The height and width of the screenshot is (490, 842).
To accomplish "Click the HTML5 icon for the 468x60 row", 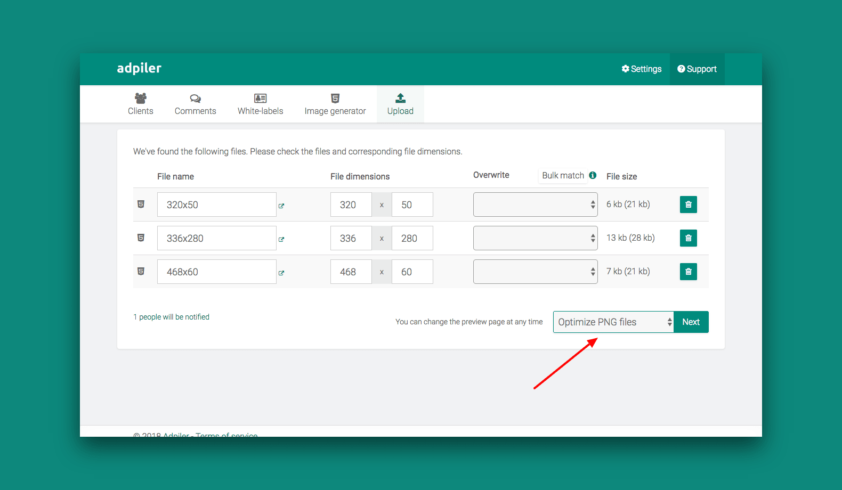I will click(x=141, y=271).
